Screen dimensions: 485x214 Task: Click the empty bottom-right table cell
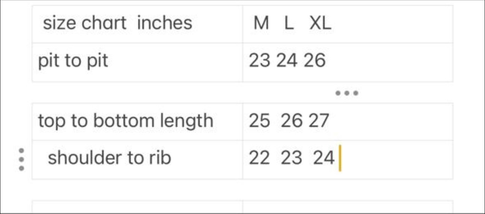pos(347,207)
